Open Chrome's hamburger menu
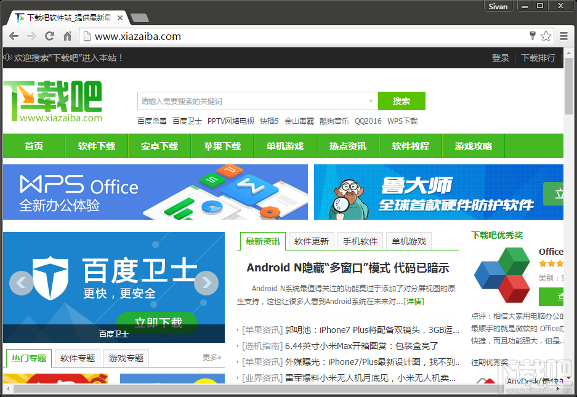This screenshot has width=577, height=397. pyautogui.click(x=564, y=36)
